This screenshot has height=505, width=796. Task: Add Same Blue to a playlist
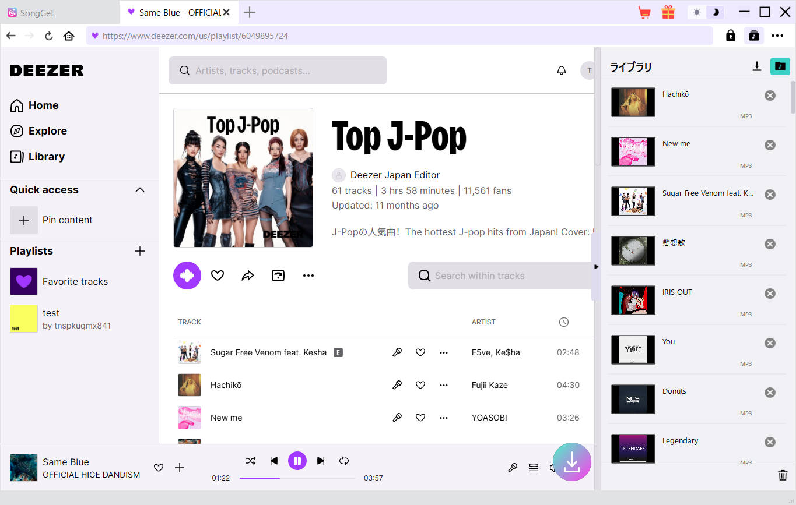[x=180, y=468]
